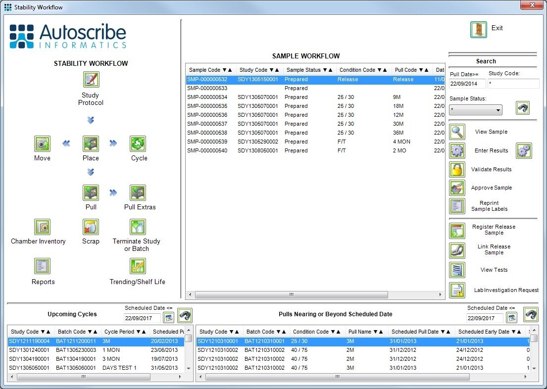Click the binoculars search icon beside Sample Status
The width and height of the screenshot is (547, 389).
(522, 108)
